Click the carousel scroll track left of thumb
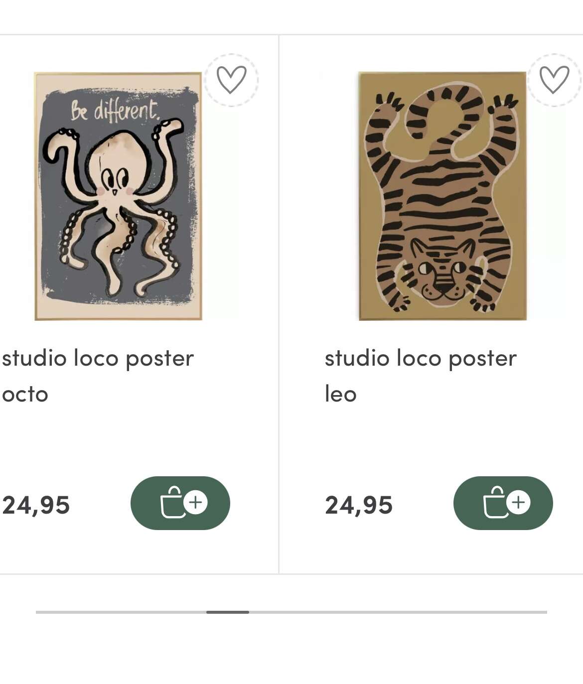Image resolution: width=583 pixels, height=684 pixels. click(x=120, y=612)
